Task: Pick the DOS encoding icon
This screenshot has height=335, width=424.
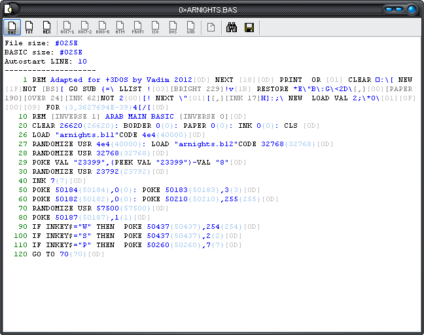Action: pos(173,27)
